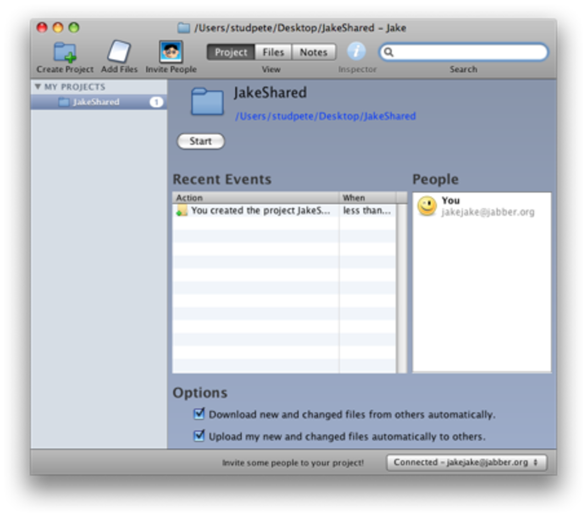Click the Create Project folder icon

65,52
